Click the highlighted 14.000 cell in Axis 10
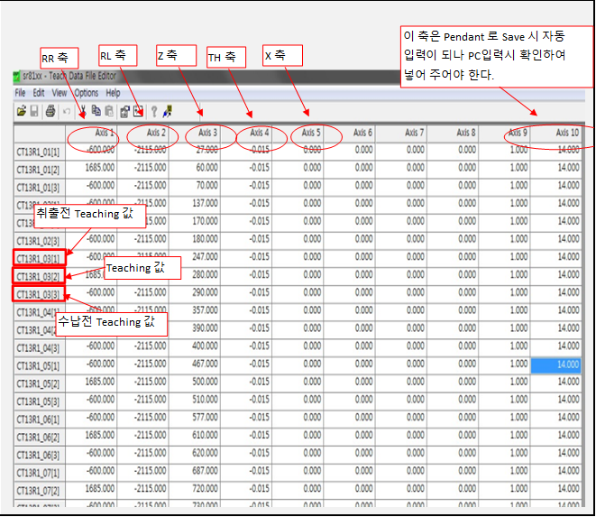Image resolution: width=596 pixels, height=517 pixels. (555, 365)
